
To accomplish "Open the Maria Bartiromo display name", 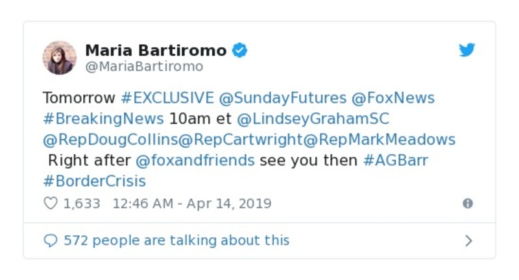I will pos(156,51).
